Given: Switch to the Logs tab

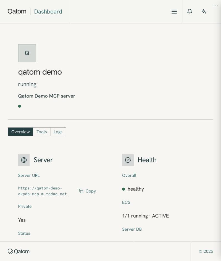Looking at the screenshot, I should [58, 132].
